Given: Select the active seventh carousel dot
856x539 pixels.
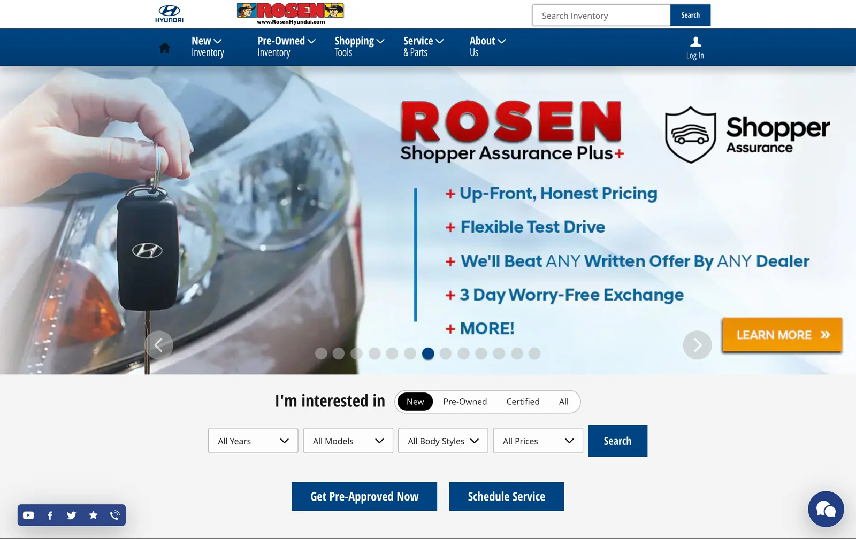Looking at the screenshot, I should [428, 353].
